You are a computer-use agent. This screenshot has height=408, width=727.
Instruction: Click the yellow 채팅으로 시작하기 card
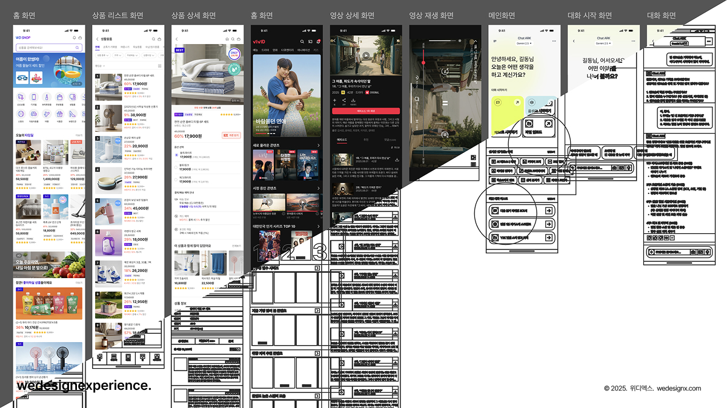point(508,116)
